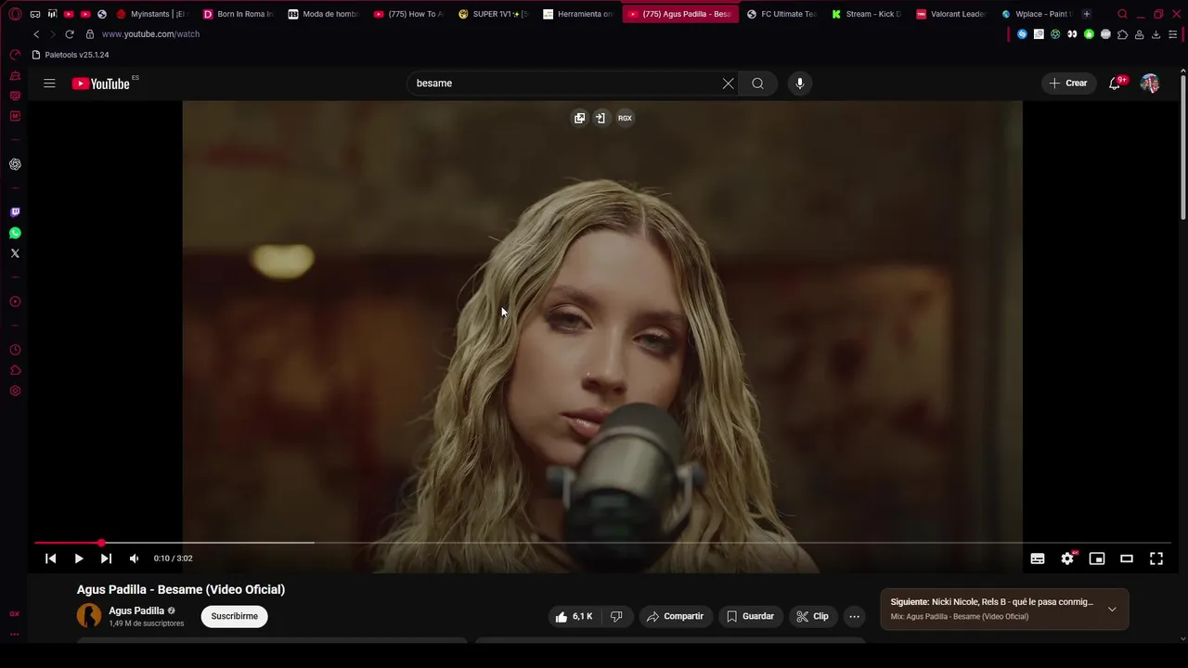The image size is (1188, 668).
Task: Open Agus Padilla channel avatar
Action: pyautogui.click(x=89, y=615)
